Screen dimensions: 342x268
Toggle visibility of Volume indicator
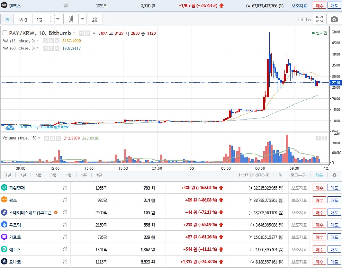point(47,138)
